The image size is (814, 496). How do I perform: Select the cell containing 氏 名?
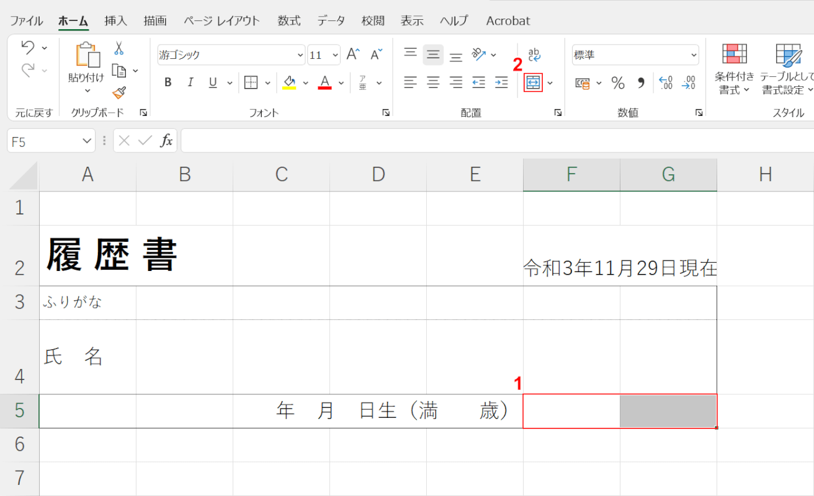coord(87,356)
